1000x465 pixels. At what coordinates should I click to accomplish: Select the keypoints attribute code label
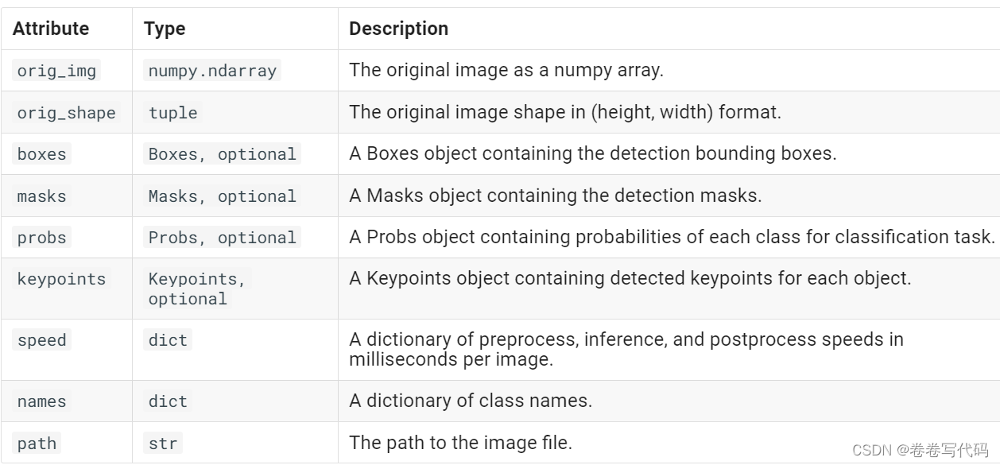pos(61,279)
